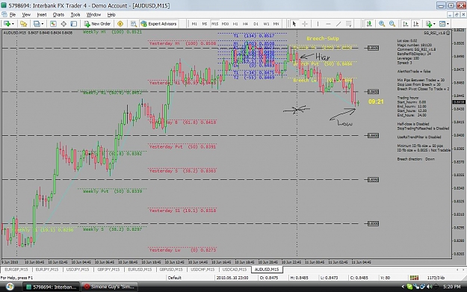Toggle the auto scroll chart icon
Viewport: 467px width, 292px height.
(x=405, y=24)
